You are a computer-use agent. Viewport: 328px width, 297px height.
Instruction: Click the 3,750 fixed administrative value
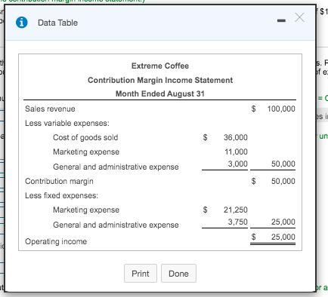pos(237,222)
